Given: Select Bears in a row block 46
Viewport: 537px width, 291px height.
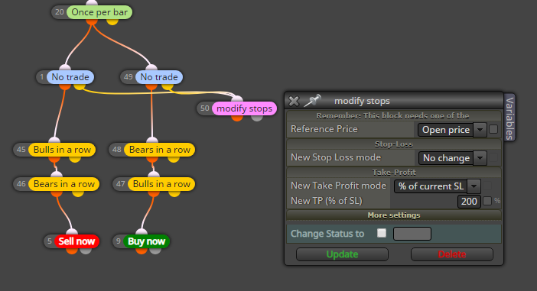Looking at the screenshot, I should click(x=64, y=184).
